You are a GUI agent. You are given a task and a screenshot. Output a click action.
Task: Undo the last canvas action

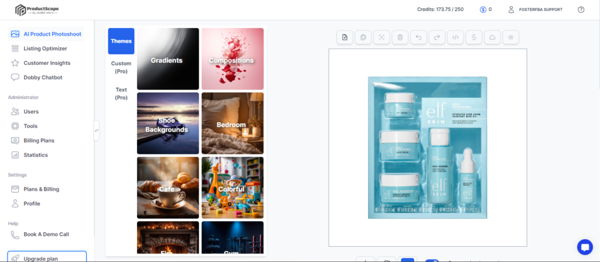[418, 37]
